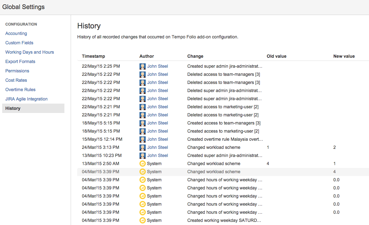Screen dimensions: 369x225
Task: Click the Timestamp column header
Action: pos(93,56)
